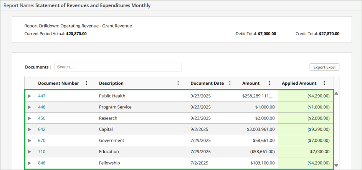Open document number 447 link
Screen dimensions: 362x170
[41, 96]
